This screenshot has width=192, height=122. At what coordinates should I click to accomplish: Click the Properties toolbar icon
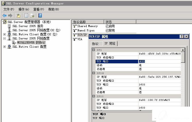coord(26,15)
